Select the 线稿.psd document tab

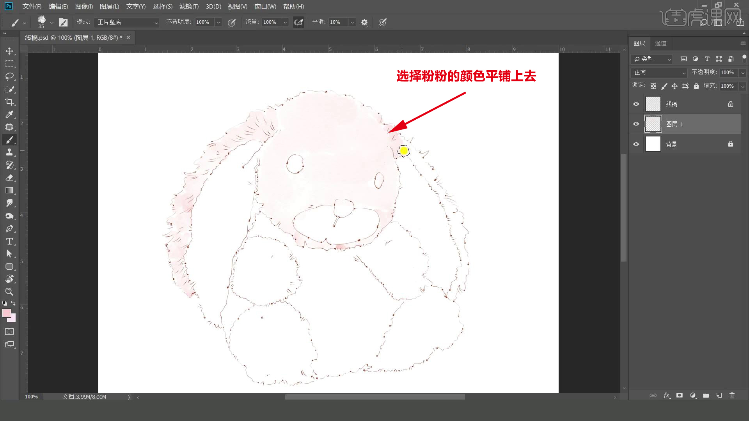[74, 37]
